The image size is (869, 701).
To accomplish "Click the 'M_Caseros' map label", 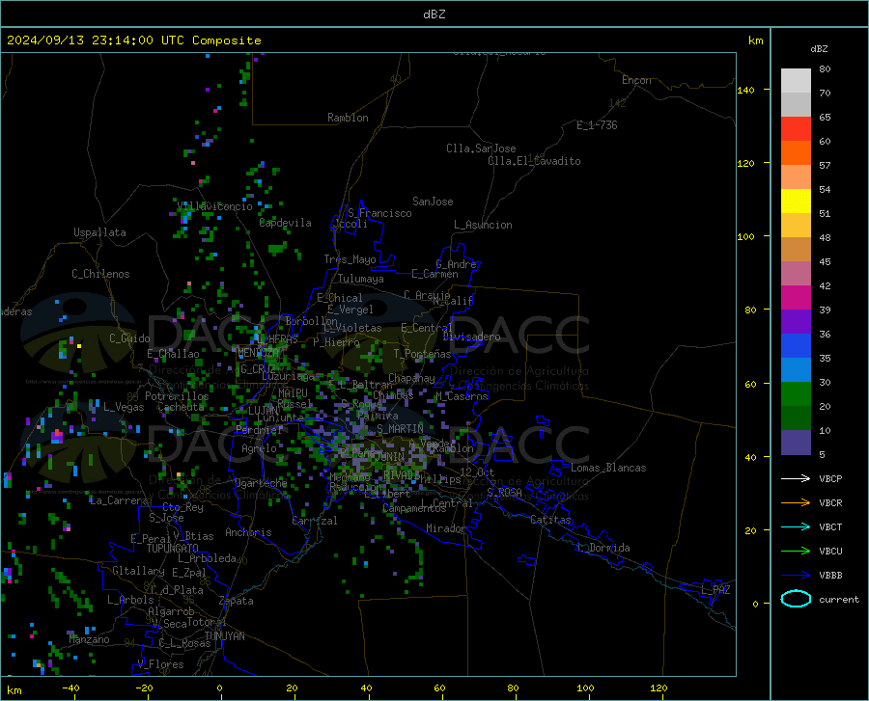I will [462, 395].
